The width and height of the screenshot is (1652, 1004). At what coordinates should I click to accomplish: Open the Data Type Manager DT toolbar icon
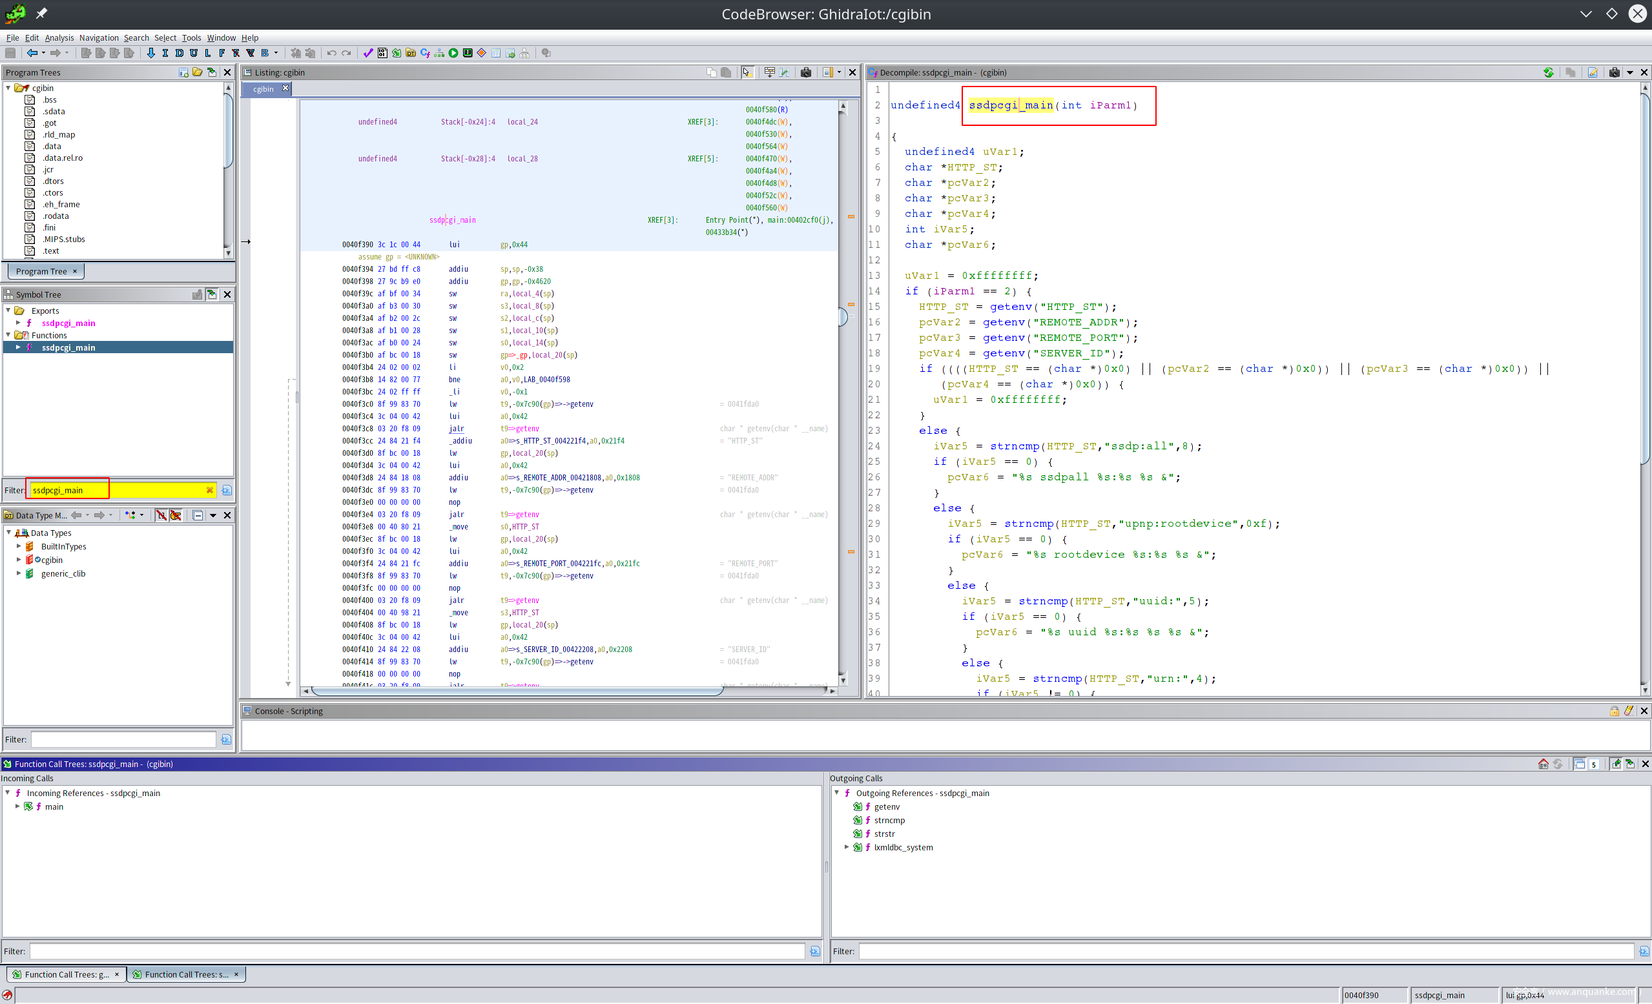tap(410, 53)
